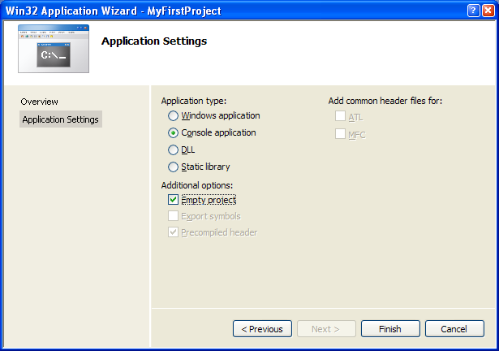Viewport: 499px width, 351px height.
Task: Go back with the Previous button
Action: (x=262, y=329)
